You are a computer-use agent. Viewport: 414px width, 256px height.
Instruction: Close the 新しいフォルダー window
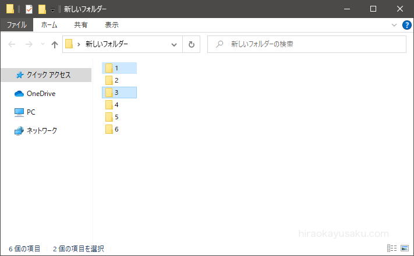click(x=400, y=9)
